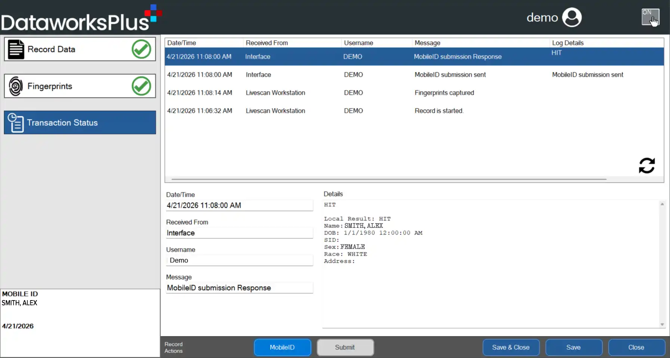Click the Race: WHITE details line
670x358 pixels.
point(346,254)
